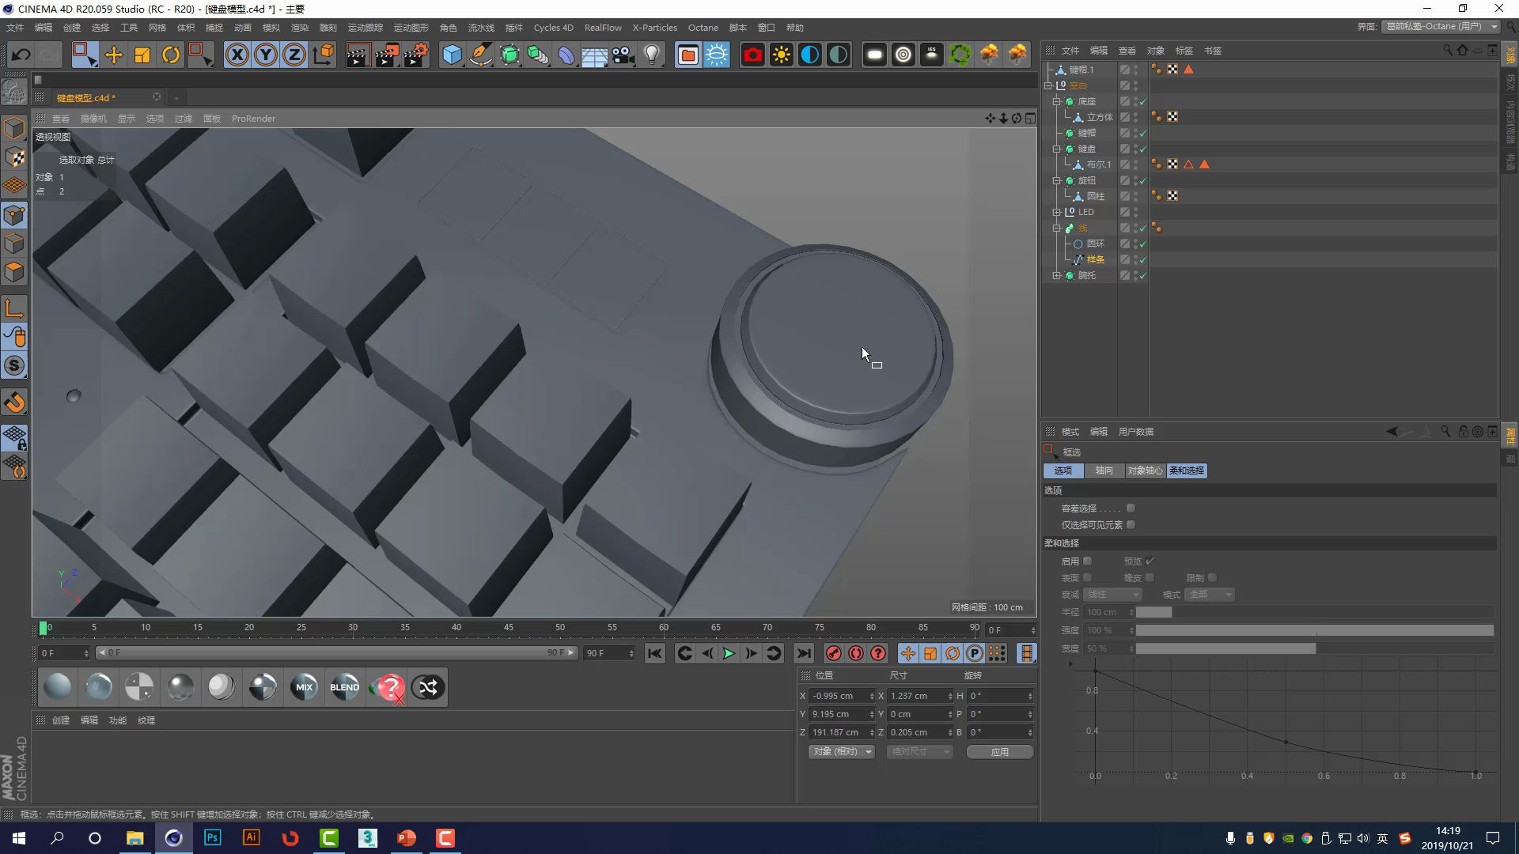Select the green Pen spline tool

[481, 54]
